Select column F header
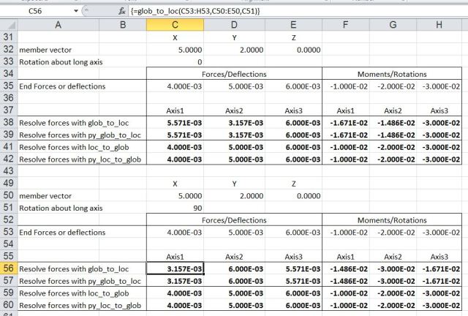 pos(346,26)
